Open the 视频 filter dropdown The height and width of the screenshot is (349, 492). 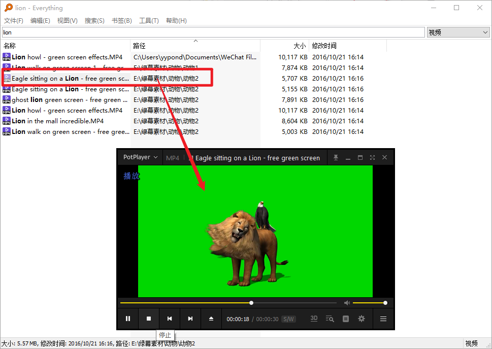(458, 32)
